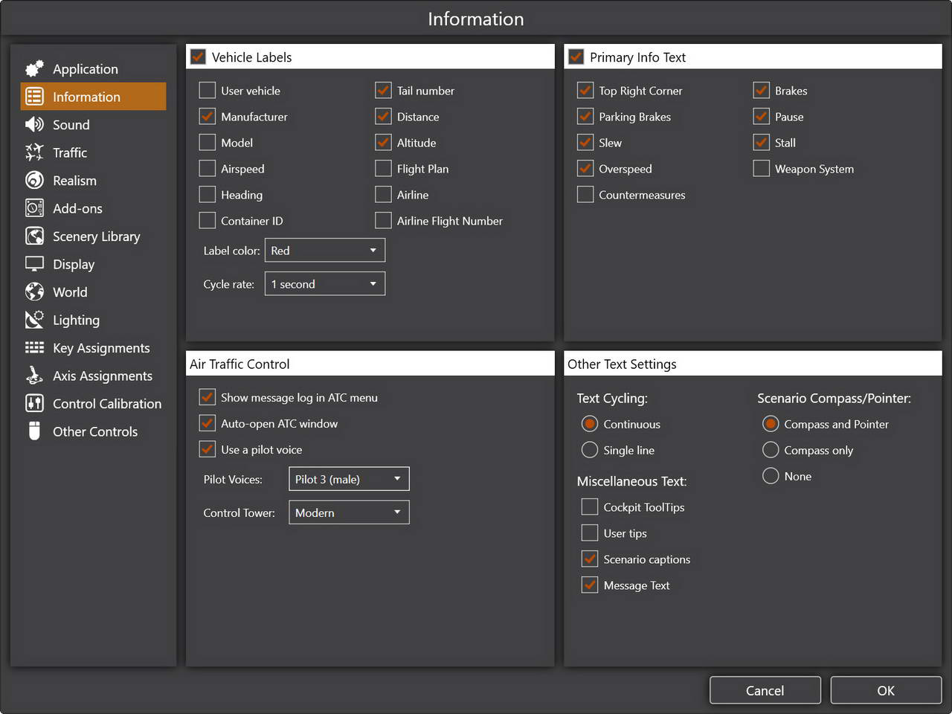Enable the Airspeed vehicle label checkbox
Screen dimensions: 952x714
tap(208, 169)
